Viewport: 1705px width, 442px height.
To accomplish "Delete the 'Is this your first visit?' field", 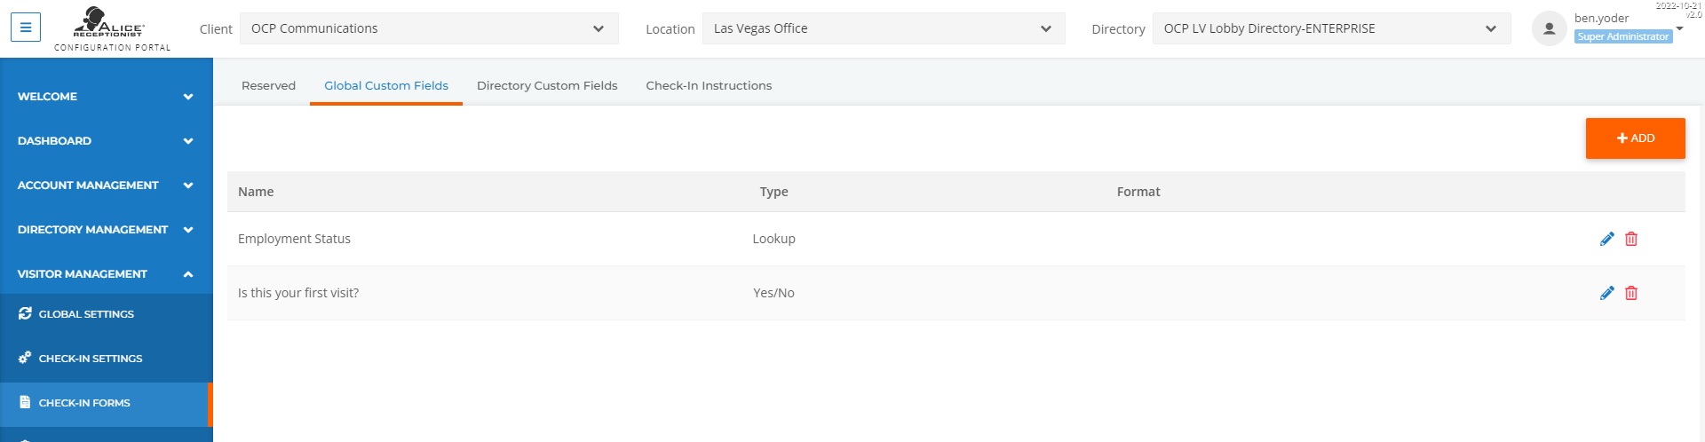I will pos(1631,293).
